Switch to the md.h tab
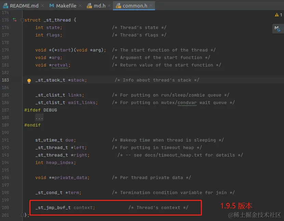The width and height of the screenshot is (284, 221). coord(100,6)
